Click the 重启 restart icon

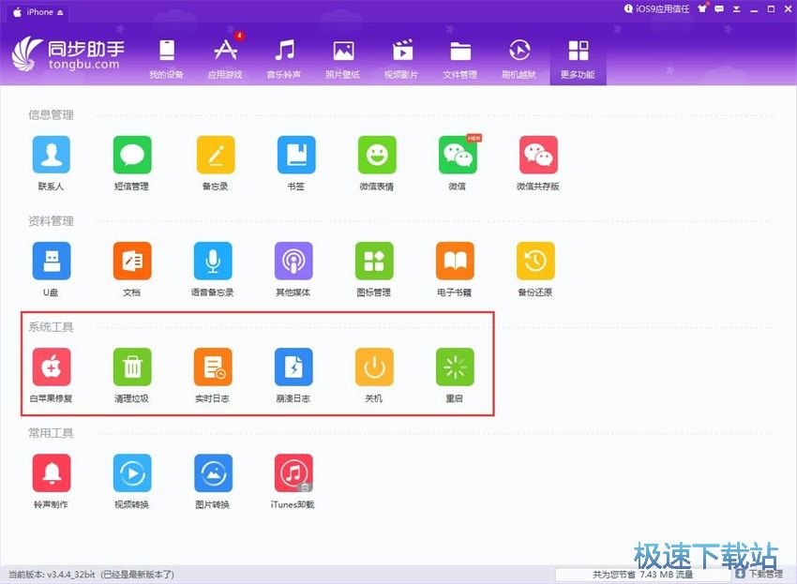tap(455, 367)
